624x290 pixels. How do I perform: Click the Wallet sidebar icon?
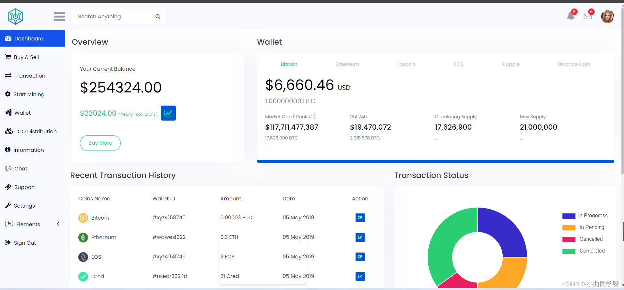click(x=8, y=112)
